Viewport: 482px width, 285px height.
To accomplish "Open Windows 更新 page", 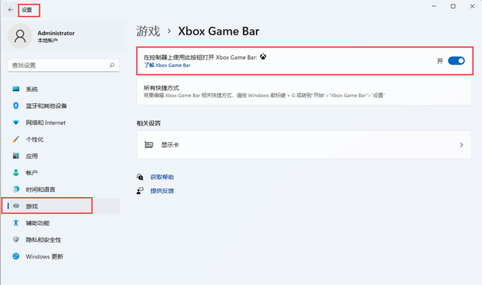I will [x=63, y=256].
